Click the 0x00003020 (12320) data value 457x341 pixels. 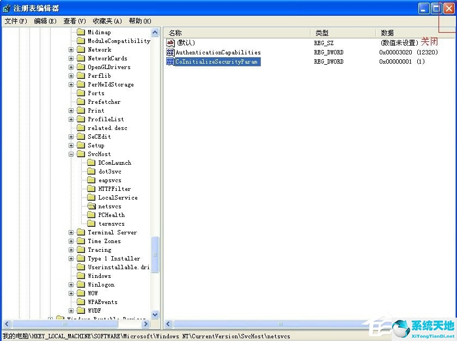click(409, 52)
